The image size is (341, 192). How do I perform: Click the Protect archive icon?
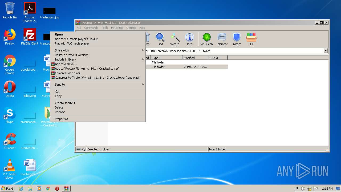pyautogui.click(x=236, y=39)
